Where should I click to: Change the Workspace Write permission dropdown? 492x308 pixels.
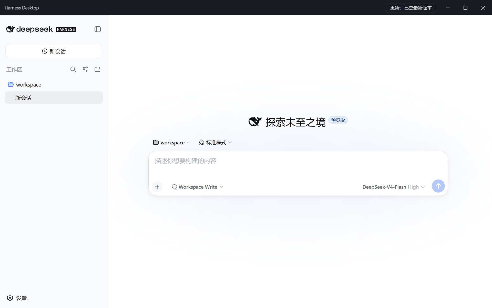coord(198,187)
